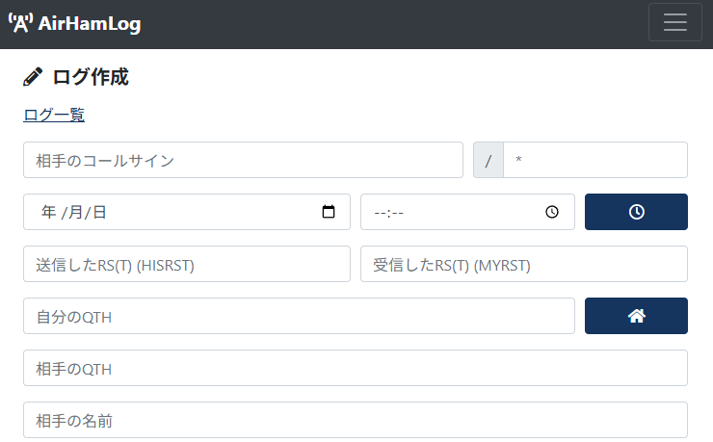Click the ログ作成 page heading
Viewport: 713px width, 442px height.
click(x=91, y=77)
